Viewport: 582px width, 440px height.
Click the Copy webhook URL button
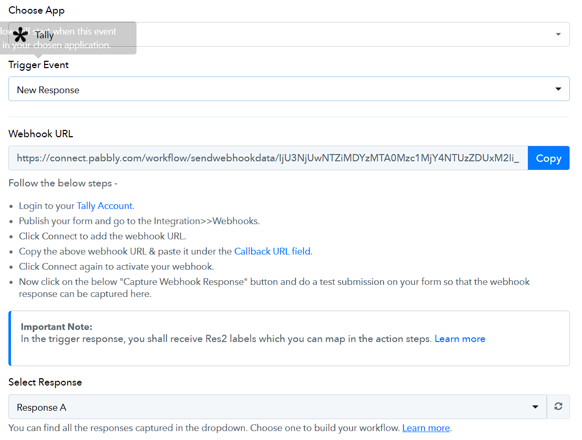click(x=548, y=158)
